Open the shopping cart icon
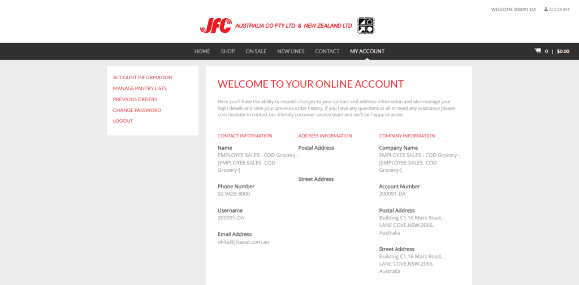The width and height of the screenshot is (579, 285). 538,51
